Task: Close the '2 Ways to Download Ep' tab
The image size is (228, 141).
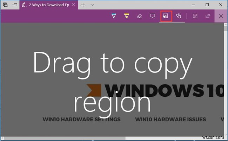Action: (x=74, y=5)
